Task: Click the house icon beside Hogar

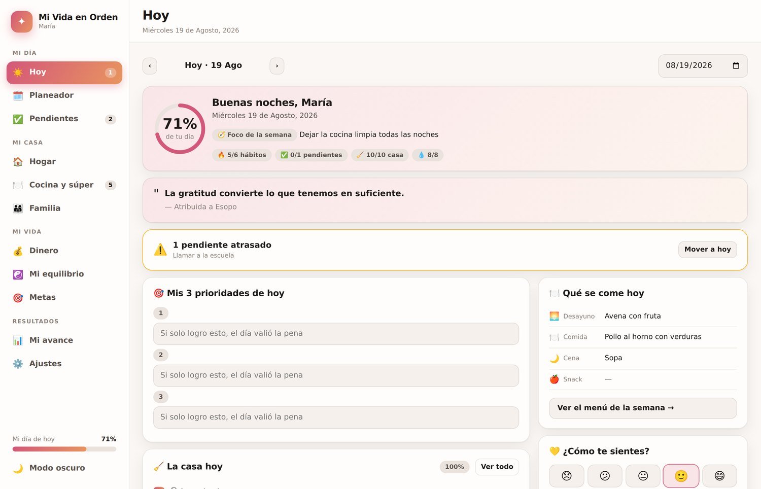Action: (x=18, y=162)
